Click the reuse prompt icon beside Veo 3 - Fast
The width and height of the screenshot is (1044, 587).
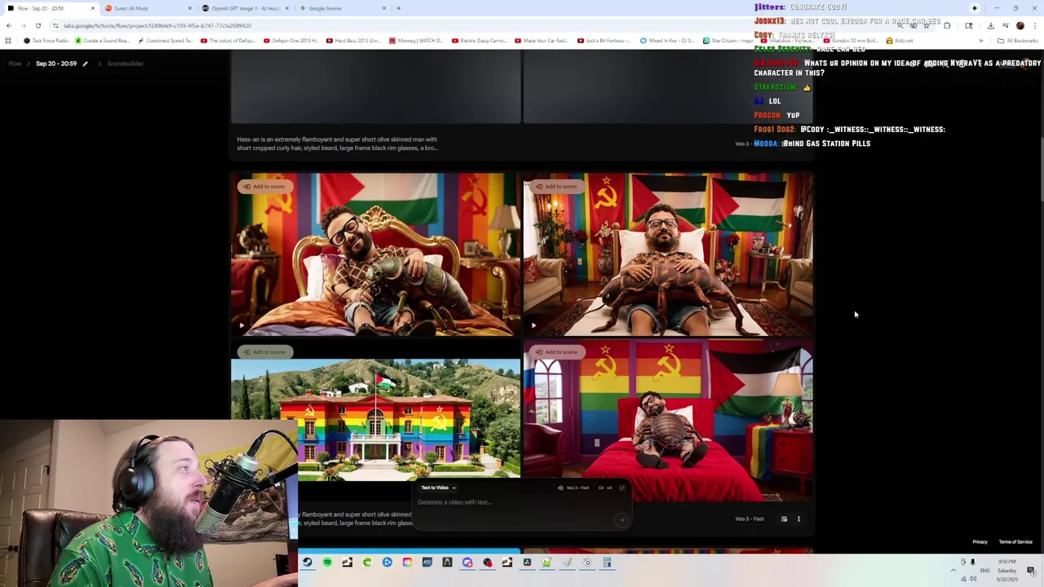coord(784,519)
